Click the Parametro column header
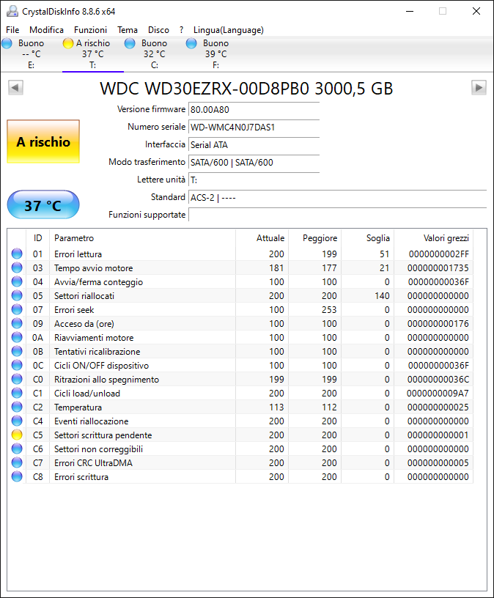This screenshot has height=598, width=494. pos(143,238)
